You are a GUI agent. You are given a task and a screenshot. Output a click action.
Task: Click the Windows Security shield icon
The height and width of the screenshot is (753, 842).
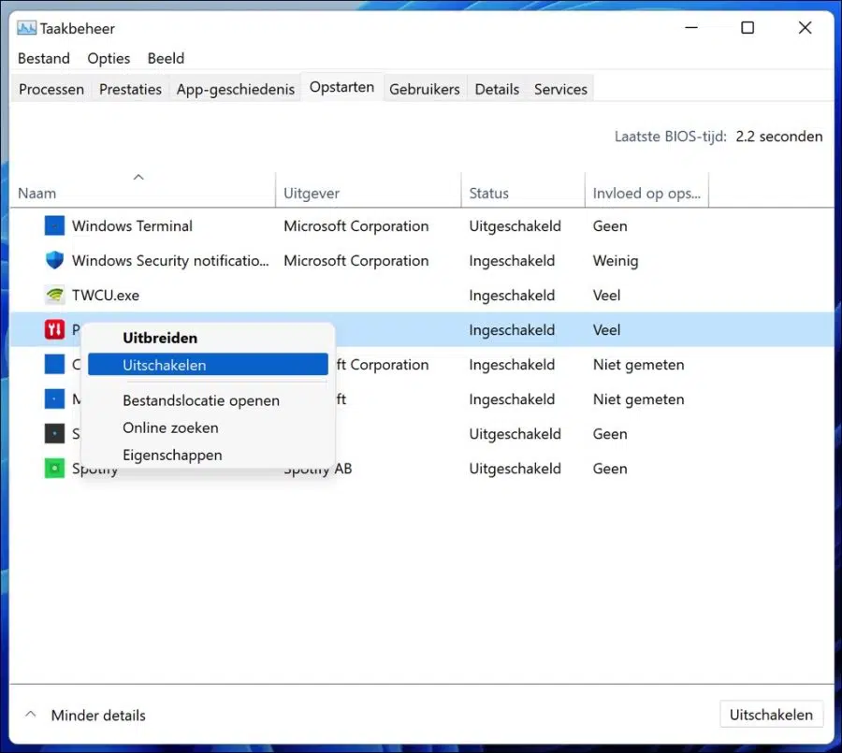point(54,260)
